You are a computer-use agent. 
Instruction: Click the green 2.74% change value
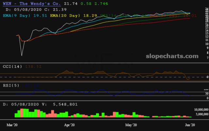coord(101,4)
